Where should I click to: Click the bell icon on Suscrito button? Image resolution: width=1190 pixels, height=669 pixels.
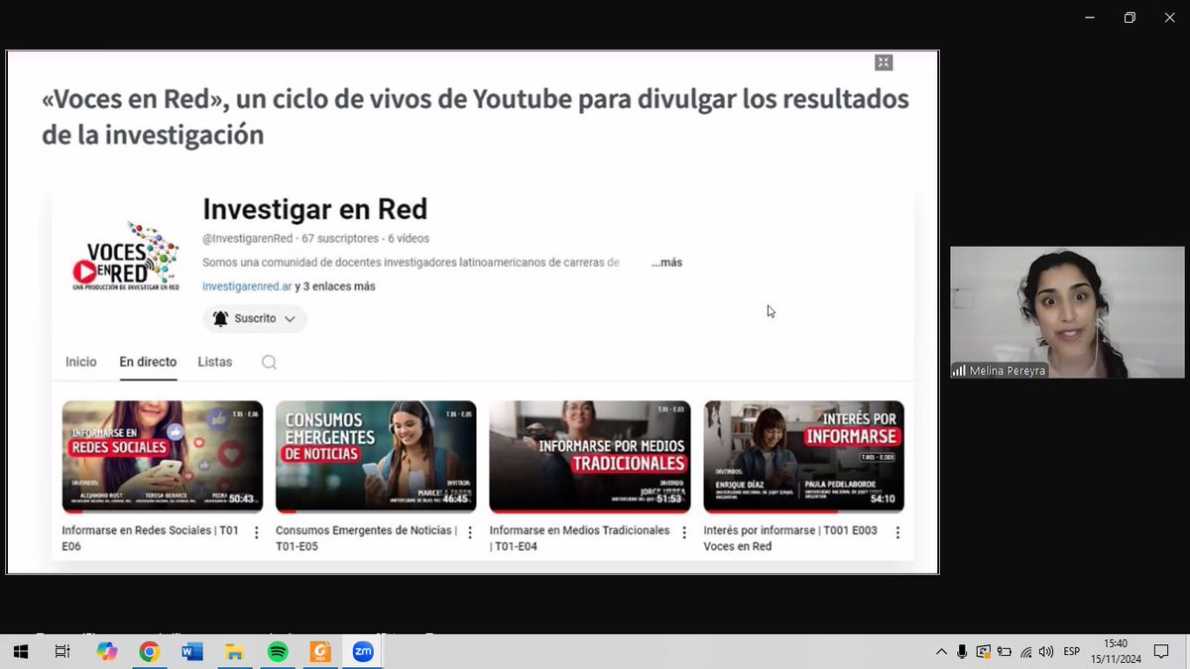220,319
